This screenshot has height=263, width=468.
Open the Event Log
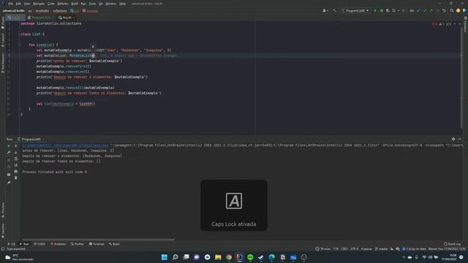(452, 244)
